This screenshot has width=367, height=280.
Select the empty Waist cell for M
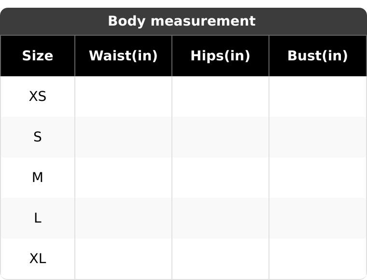click(123, 178)
